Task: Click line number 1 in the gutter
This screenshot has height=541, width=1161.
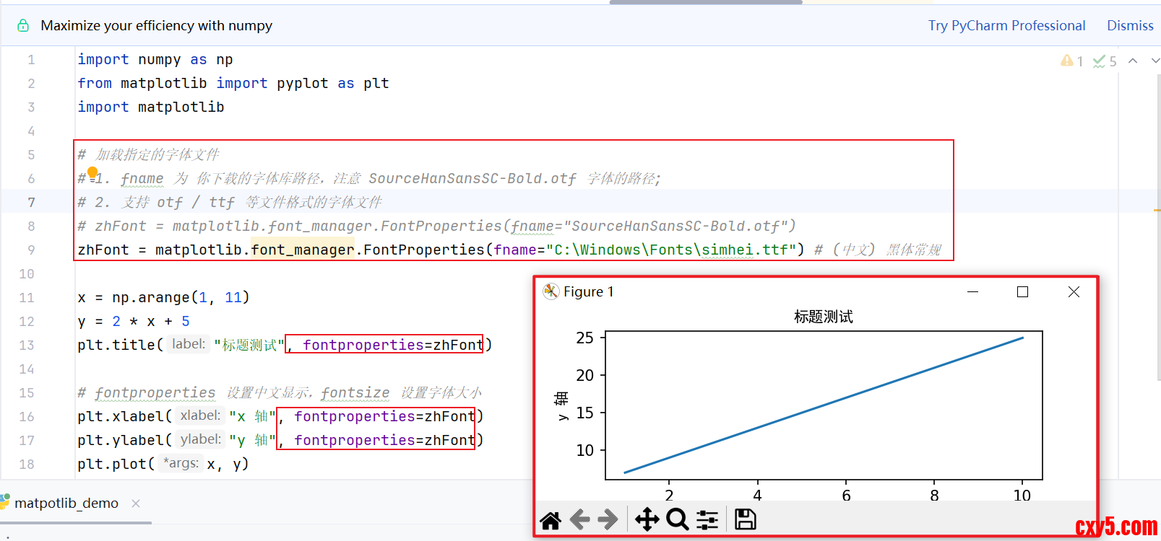Action: (x=31, y=60)
